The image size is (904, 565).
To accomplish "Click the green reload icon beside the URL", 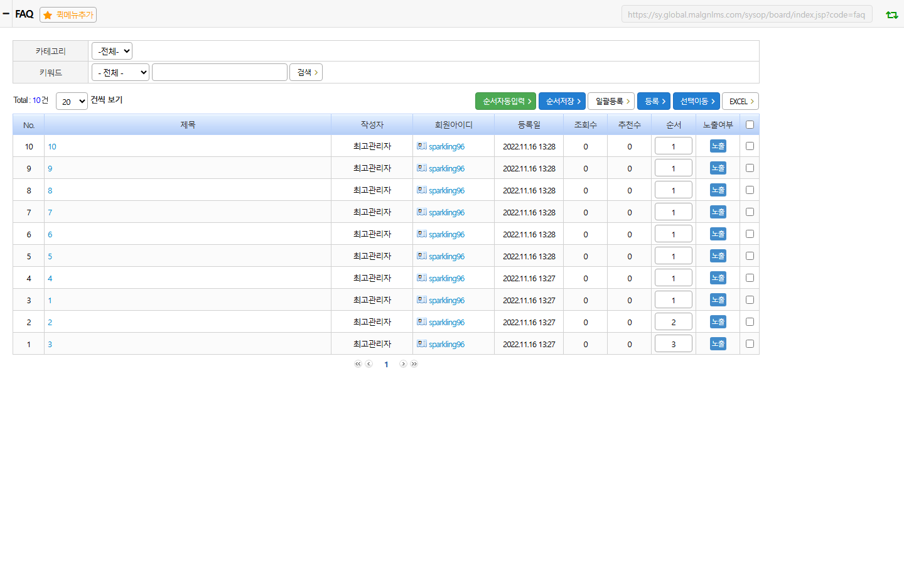I will 891,14.
